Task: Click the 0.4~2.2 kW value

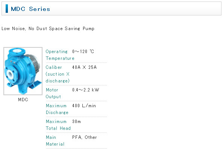Action: (86, 90)
